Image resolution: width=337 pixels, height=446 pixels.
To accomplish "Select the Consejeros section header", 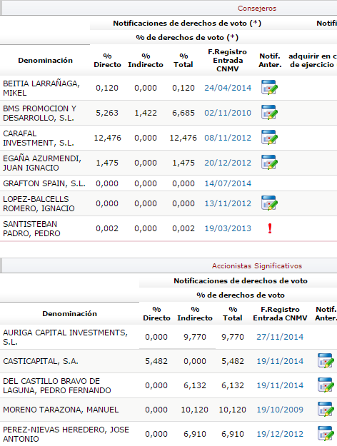I will tap(257, 9).
